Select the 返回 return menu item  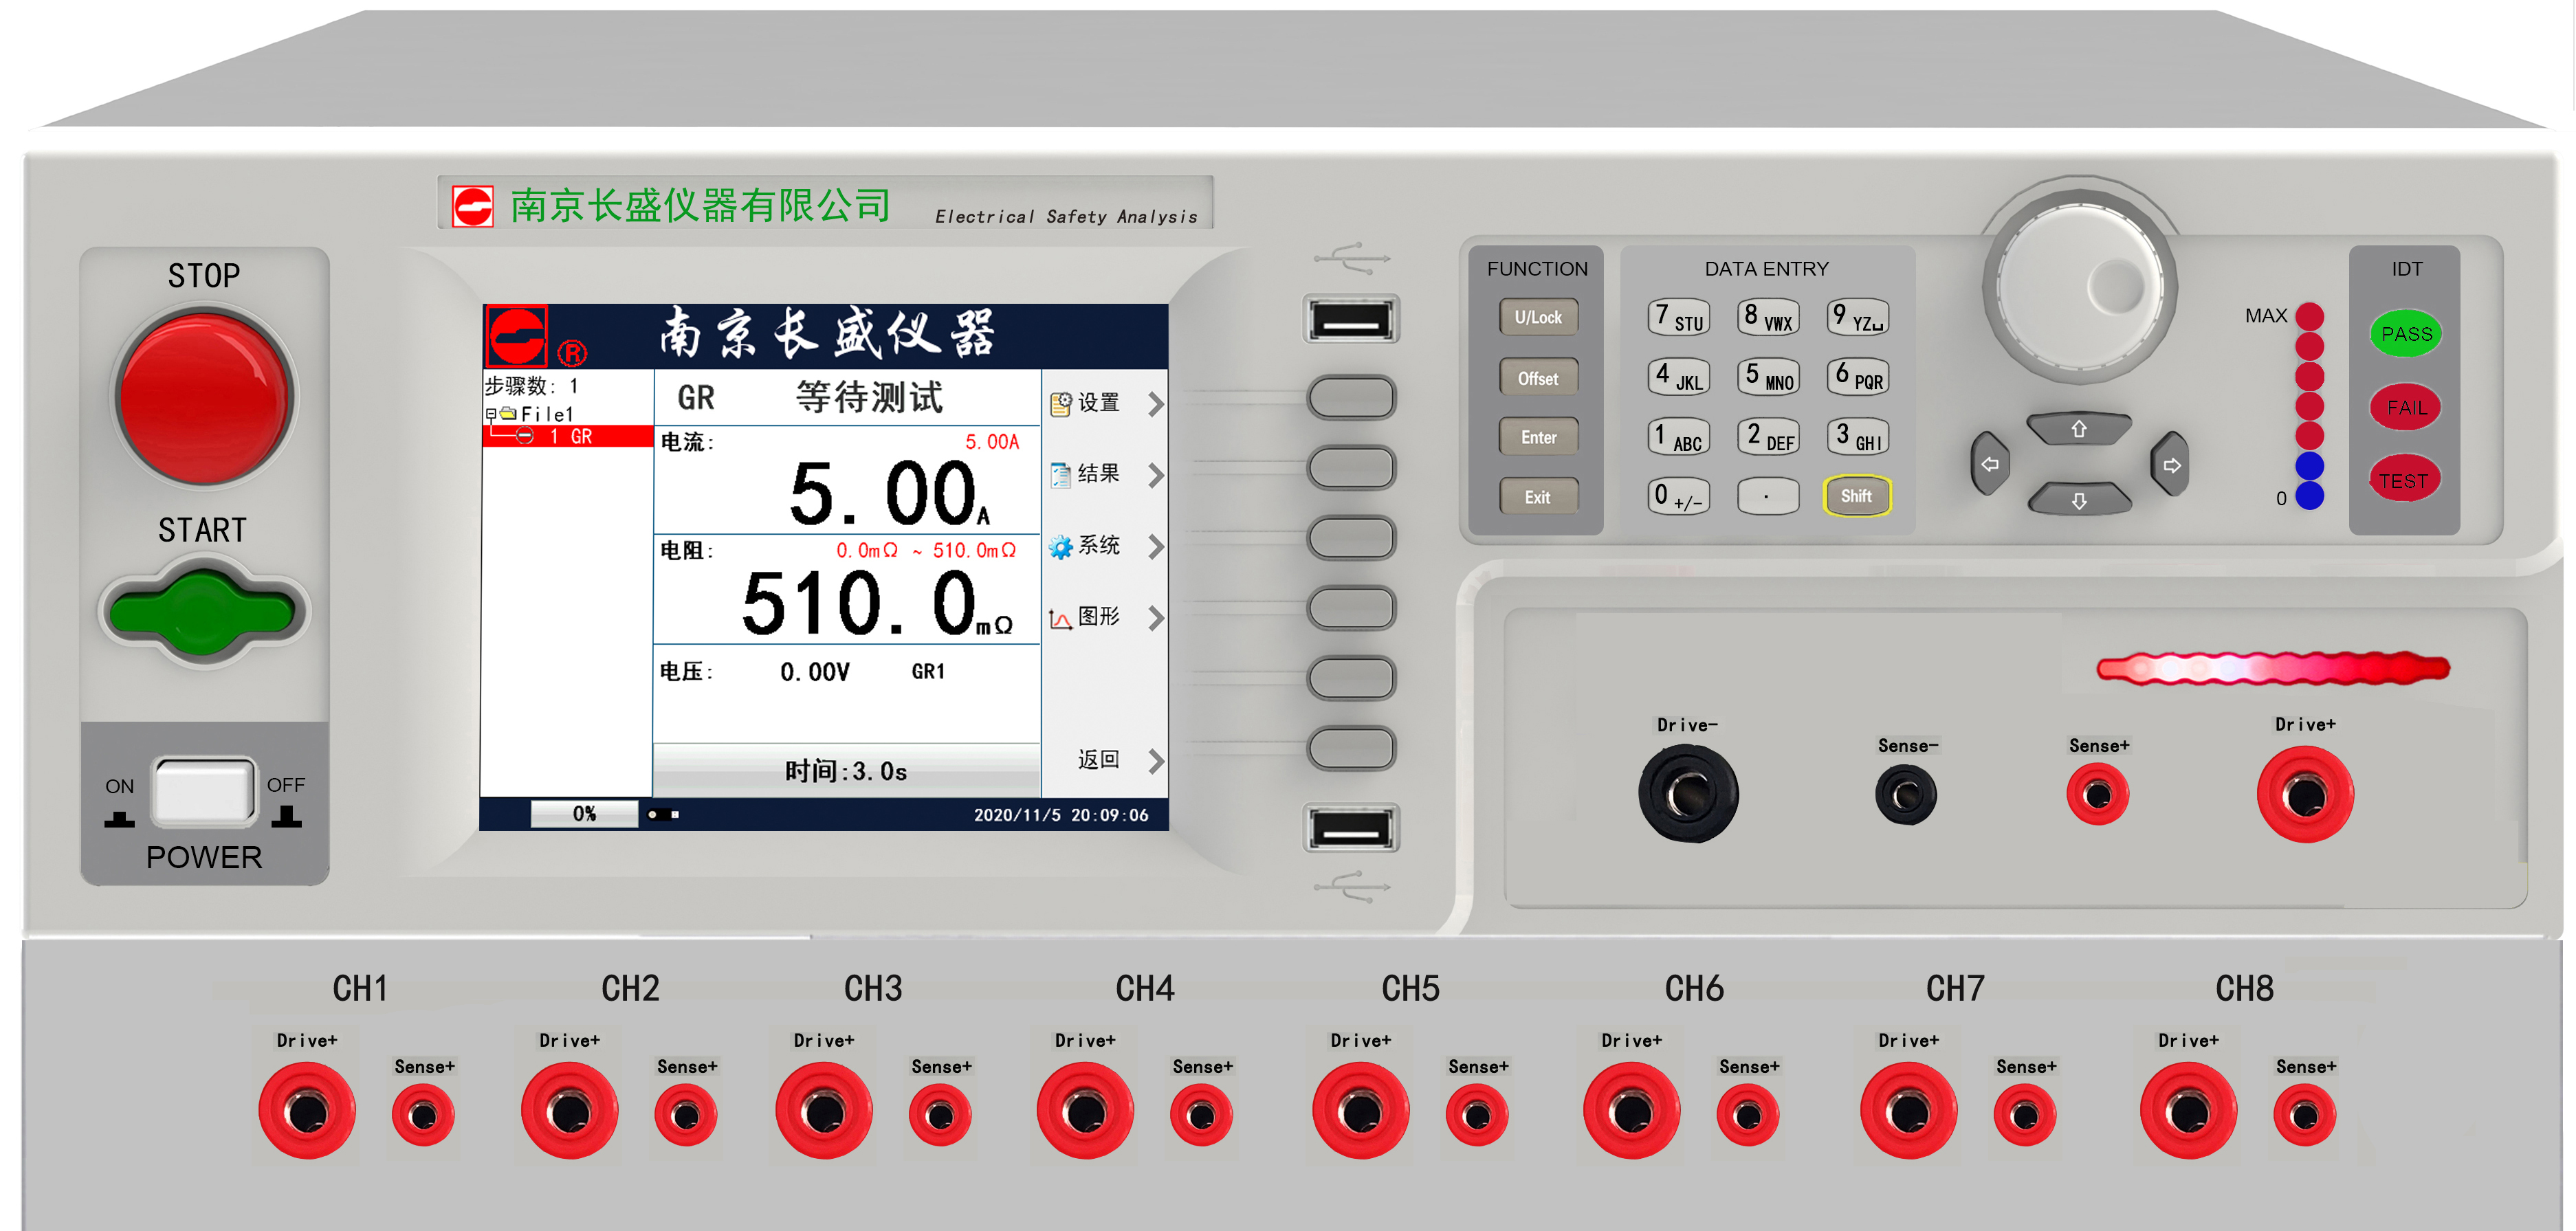1098,760
